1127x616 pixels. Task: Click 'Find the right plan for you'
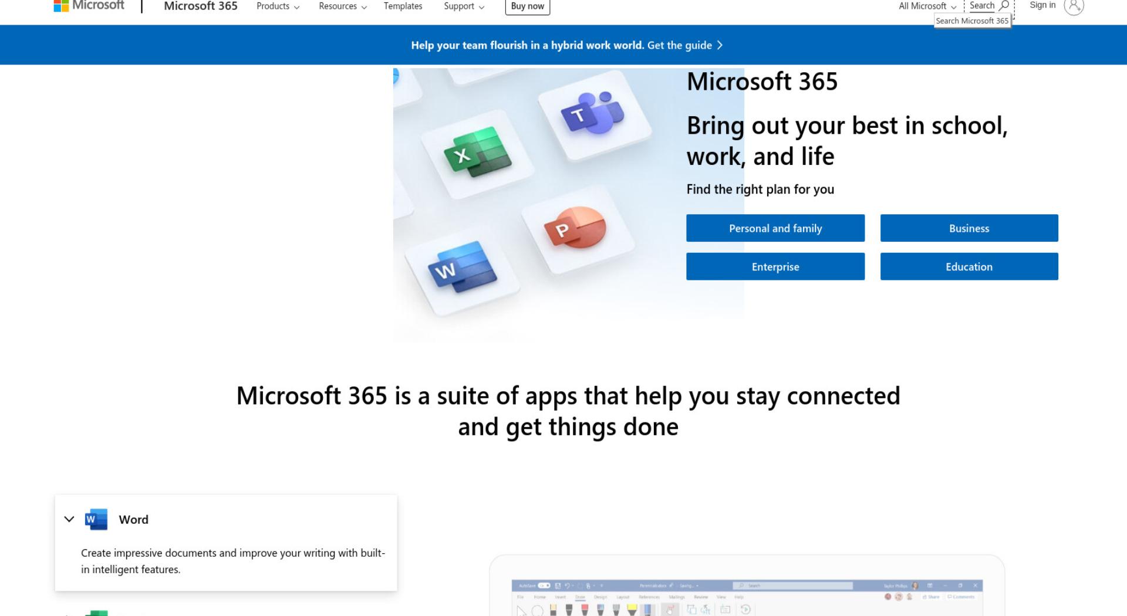760,189
